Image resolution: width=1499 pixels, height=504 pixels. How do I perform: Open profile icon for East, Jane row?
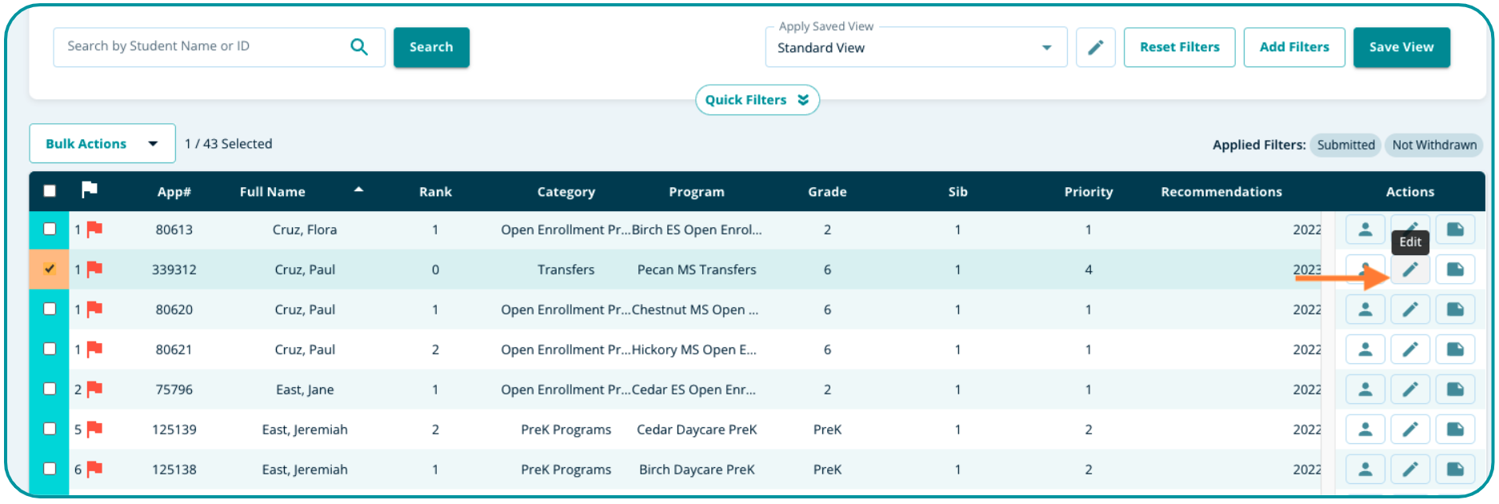tap(1365, 390)
